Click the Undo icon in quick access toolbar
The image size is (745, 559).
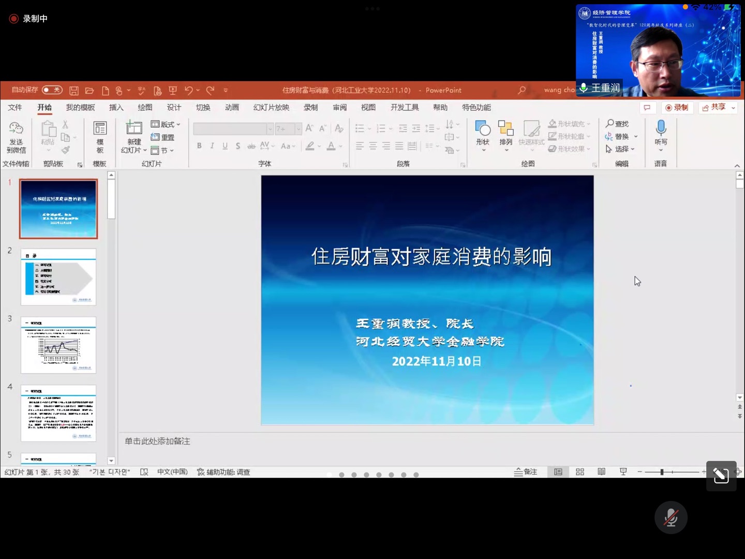(x=189, y=90)
